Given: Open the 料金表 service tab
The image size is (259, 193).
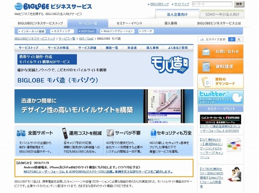Looking at the screenshot, I should 132,48.
